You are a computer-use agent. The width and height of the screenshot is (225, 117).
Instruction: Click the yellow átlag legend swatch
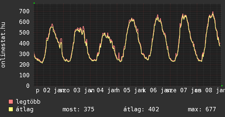click(11, 110)
